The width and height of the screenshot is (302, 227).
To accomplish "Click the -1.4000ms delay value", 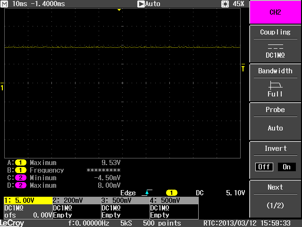I will coord(48,4).
